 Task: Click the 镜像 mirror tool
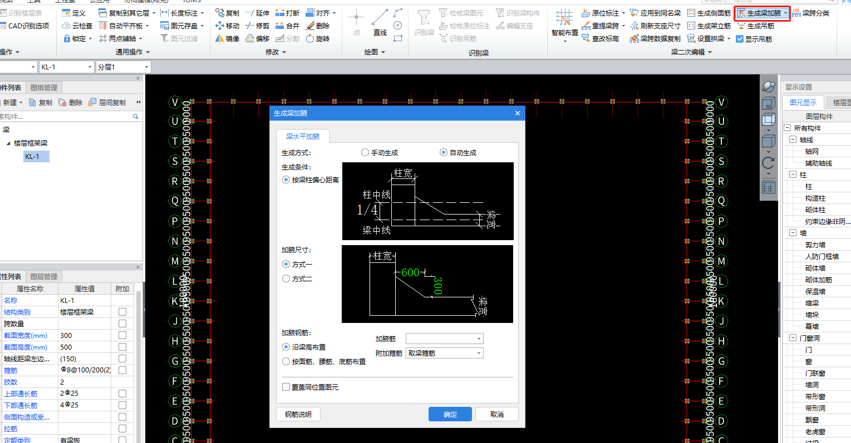[227, 38]
